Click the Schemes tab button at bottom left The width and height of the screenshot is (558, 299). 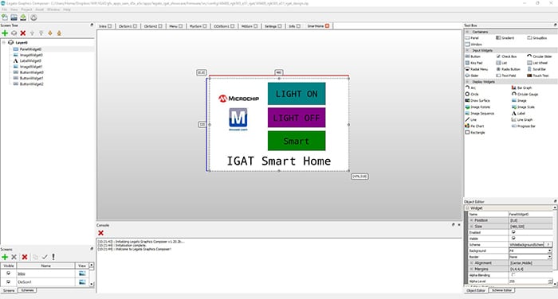click(x=27, y=290)
